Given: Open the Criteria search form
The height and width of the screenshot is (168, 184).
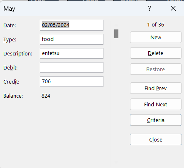Looking at the screenshot, I should tap(156, 120).
